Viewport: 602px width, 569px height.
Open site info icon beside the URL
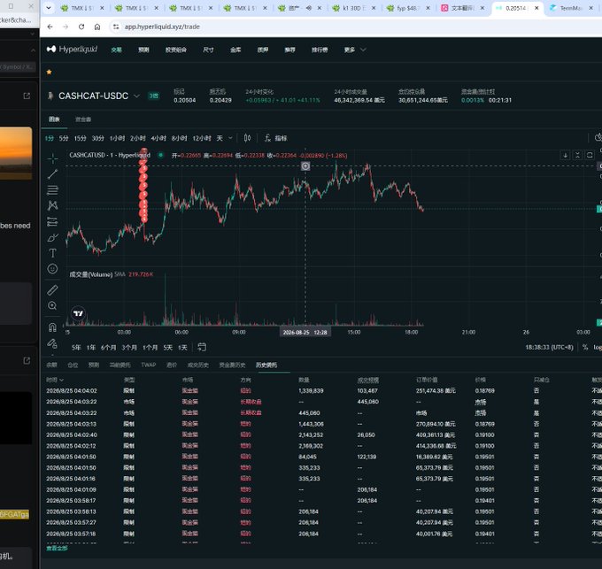point(116,27)
